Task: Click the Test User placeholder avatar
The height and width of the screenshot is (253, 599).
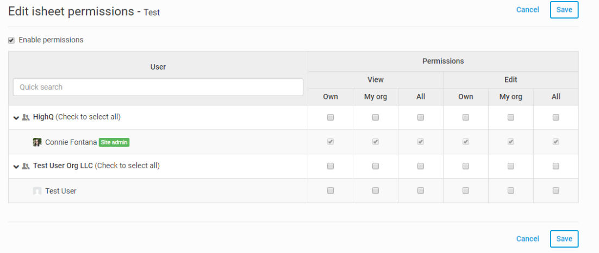Action: coord(37,191)
